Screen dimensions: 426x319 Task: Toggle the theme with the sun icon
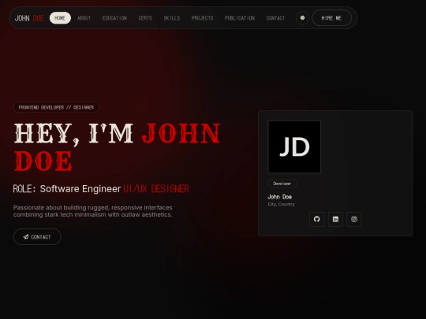[302, 18]
